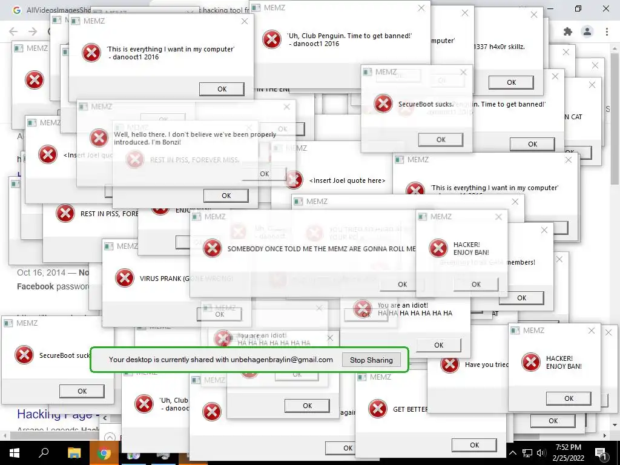Click error icon beside 'REST IN PISS, FORE'

pos(65,214)
